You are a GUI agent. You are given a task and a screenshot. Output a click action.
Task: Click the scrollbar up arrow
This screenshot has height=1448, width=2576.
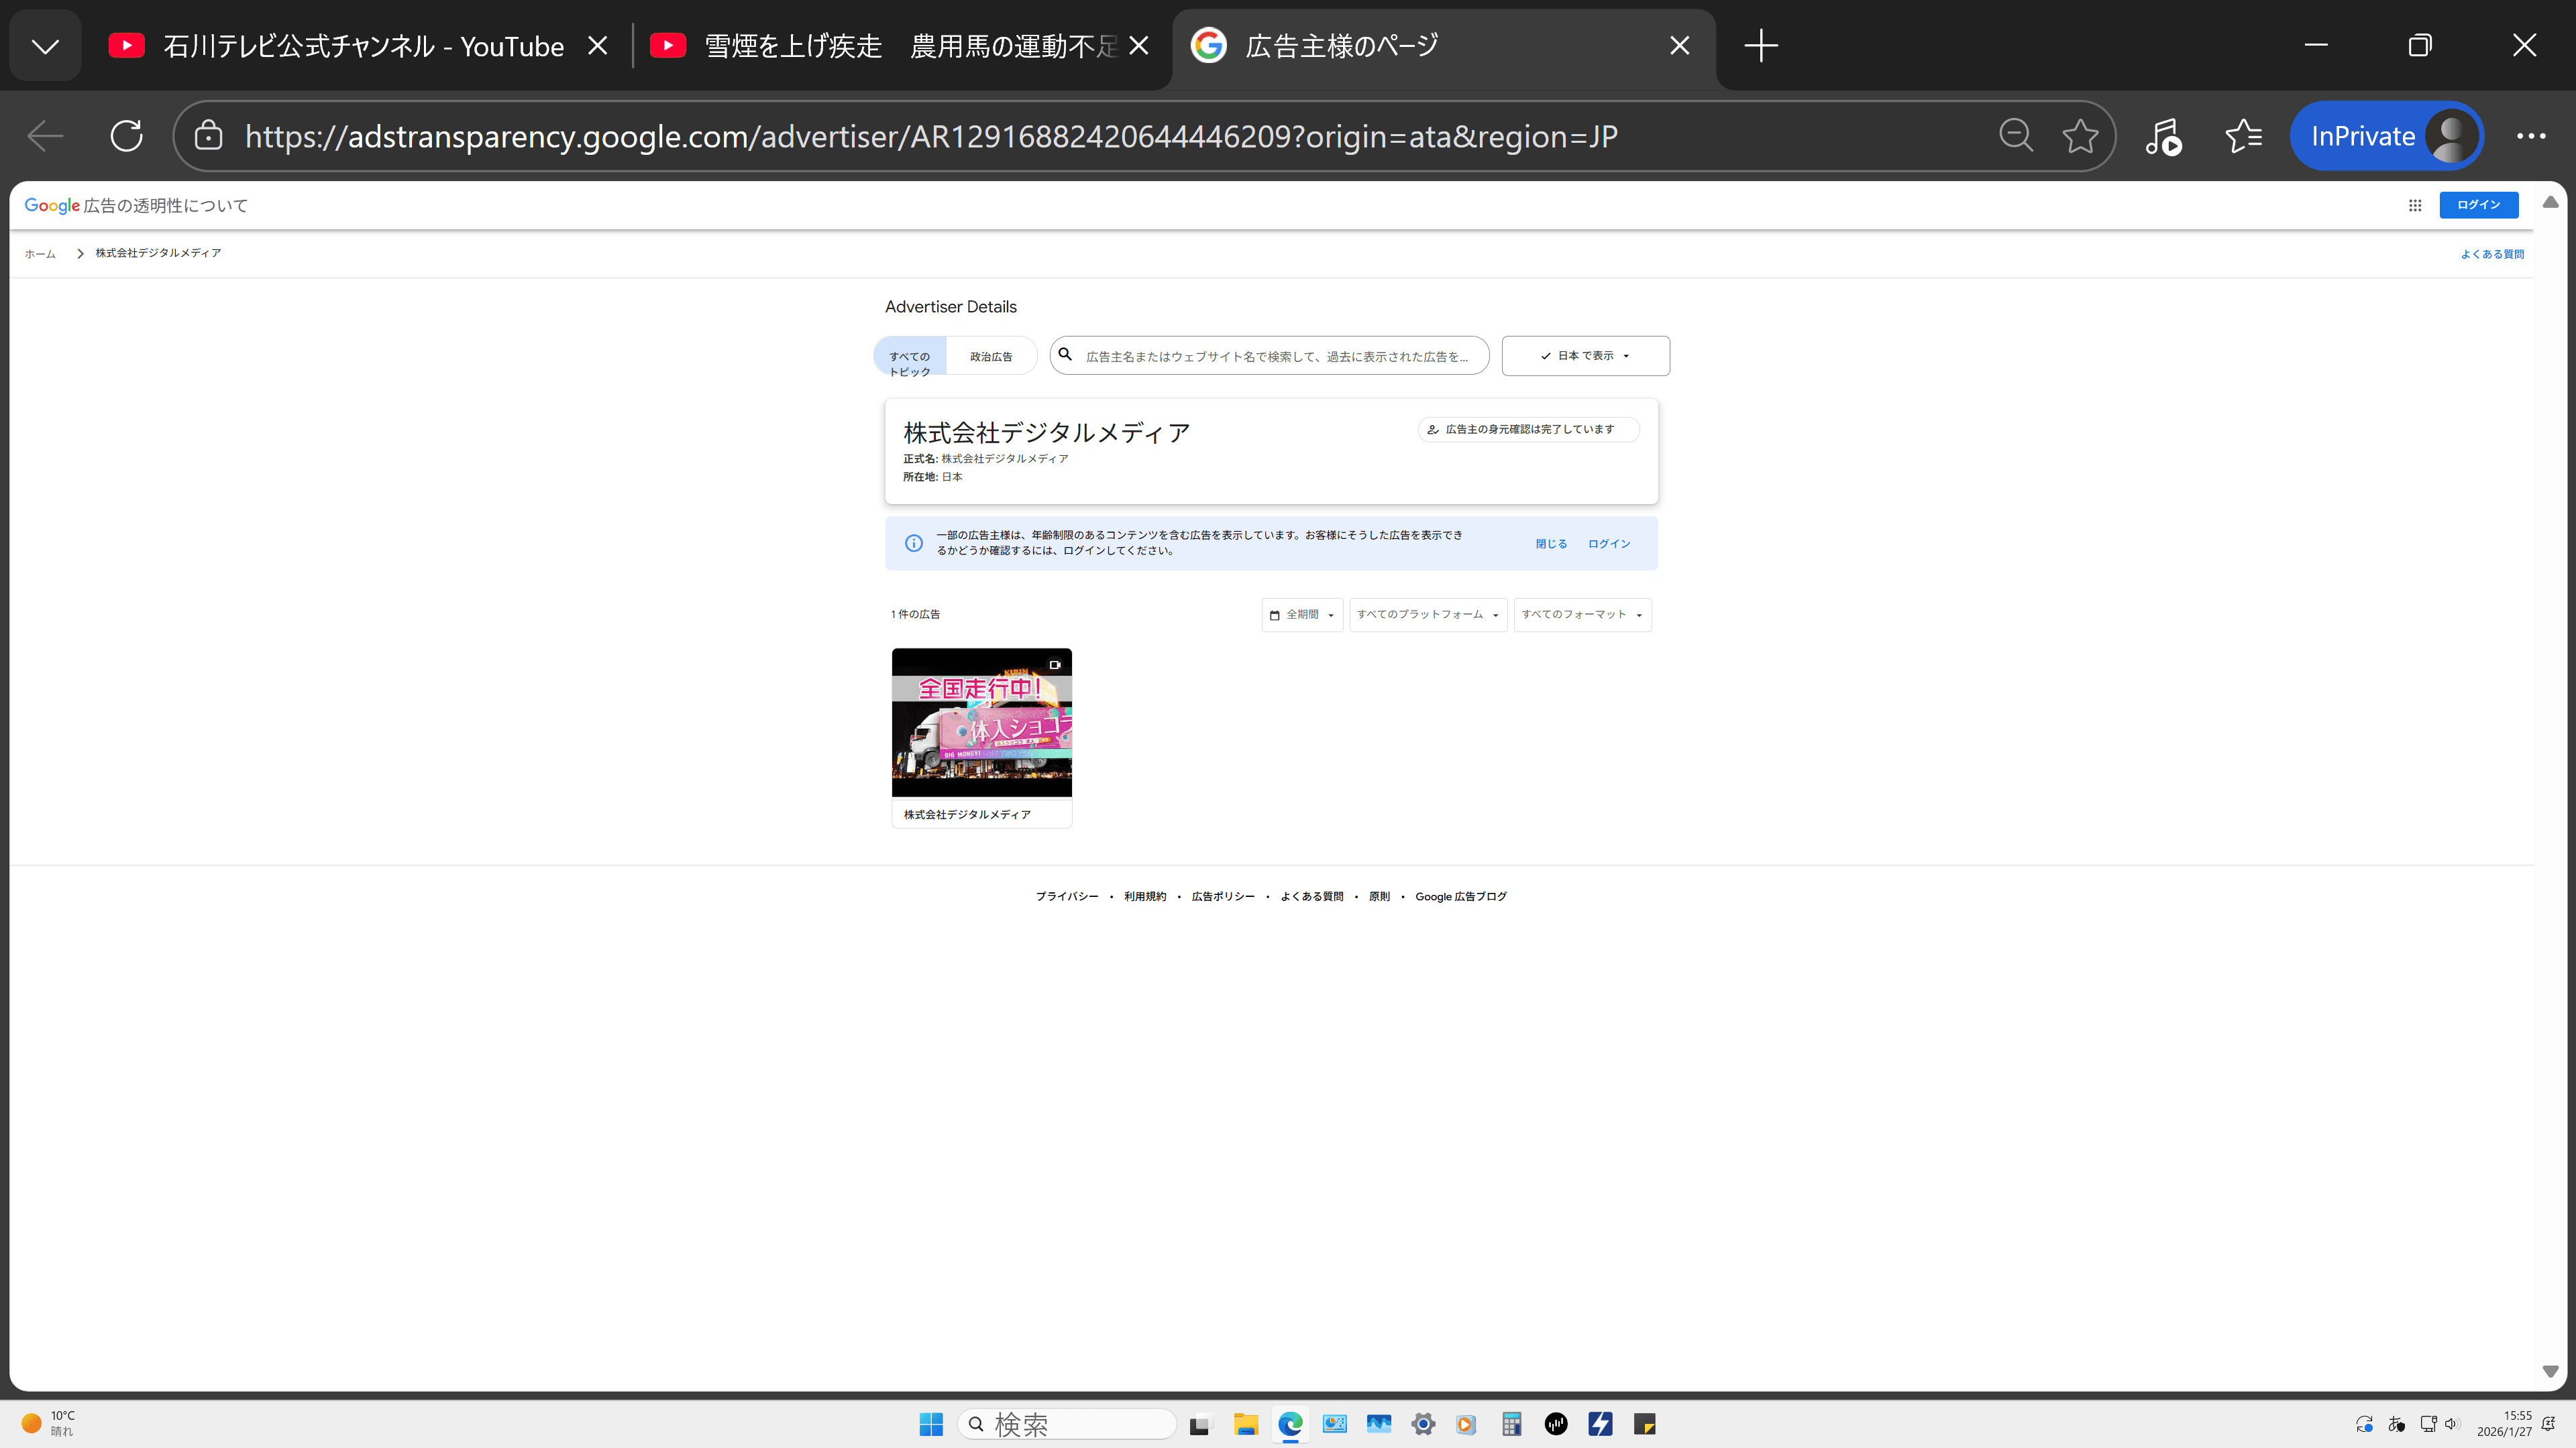point(2551,202)
